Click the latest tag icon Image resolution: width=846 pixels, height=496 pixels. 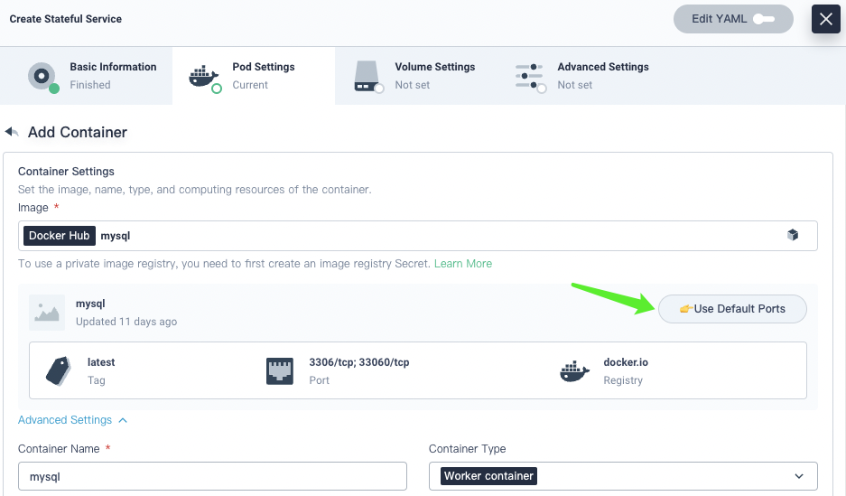coord(58,370)
